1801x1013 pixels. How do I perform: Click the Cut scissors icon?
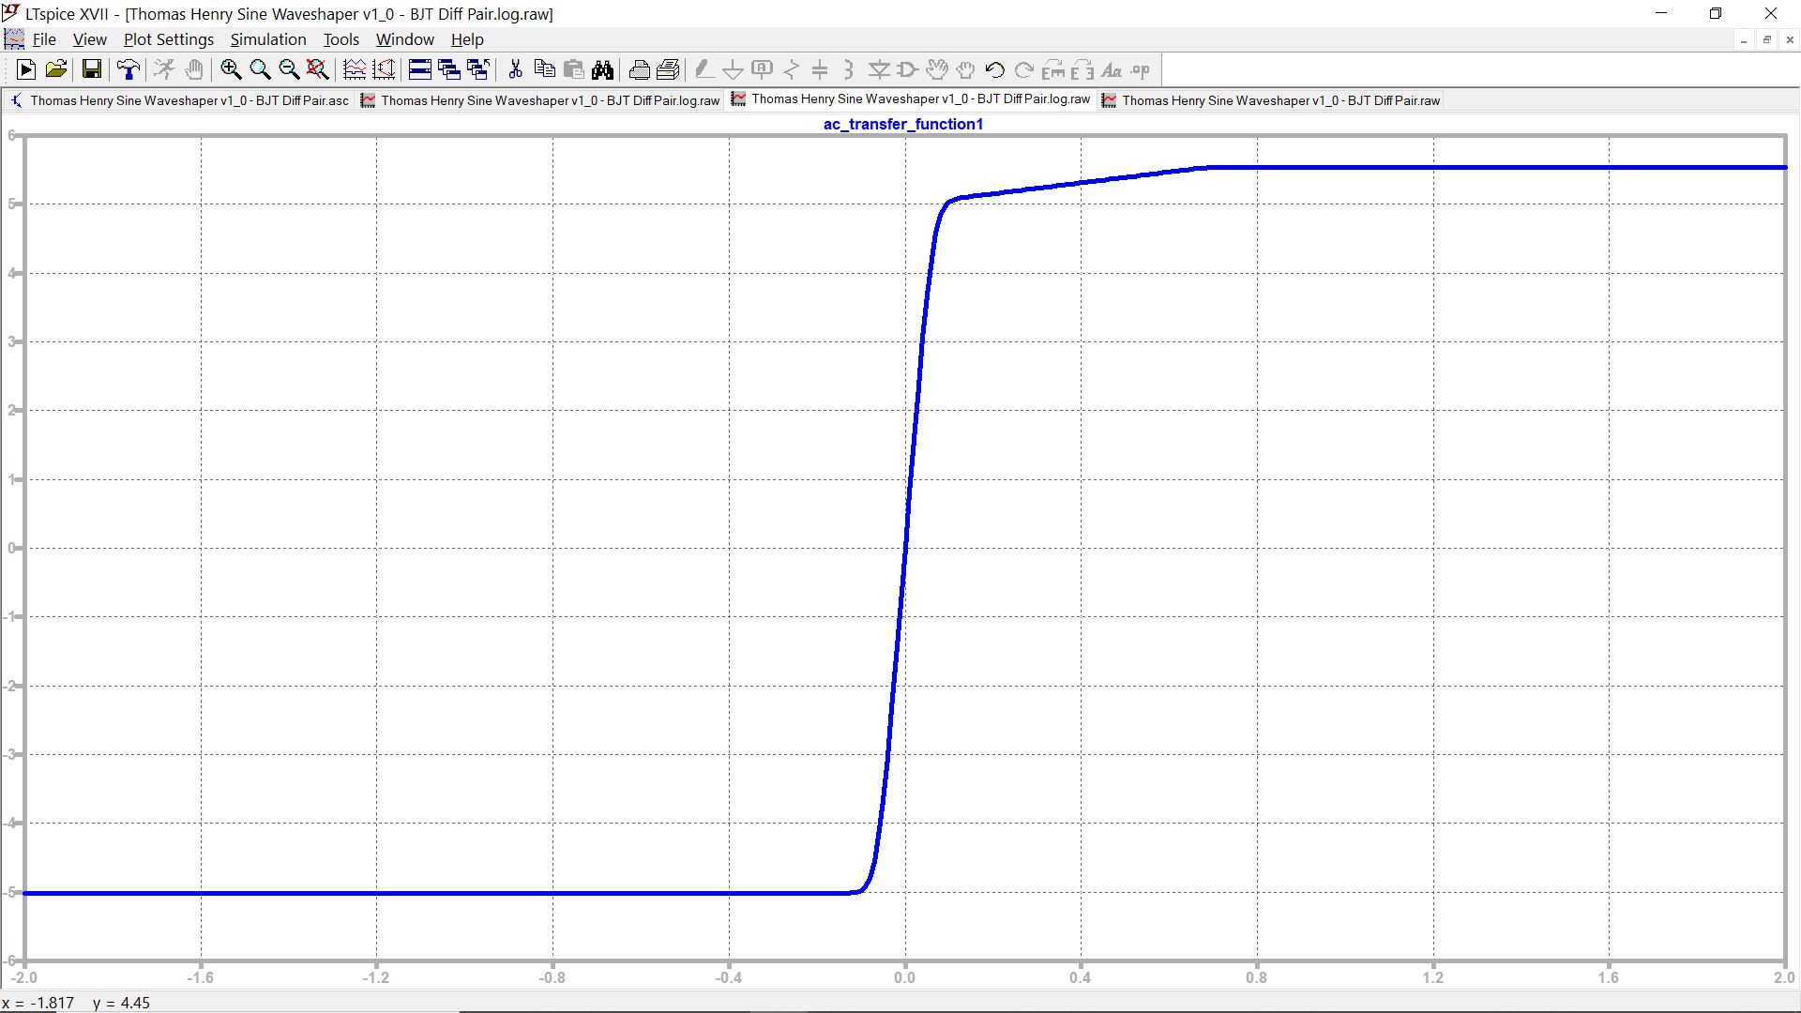click(x=515, y=69)
